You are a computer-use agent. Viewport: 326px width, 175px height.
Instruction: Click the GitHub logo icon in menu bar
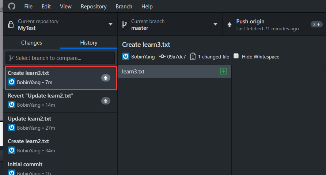[12, 6]
